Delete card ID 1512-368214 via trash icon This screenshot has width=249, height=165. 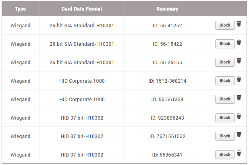[239, 79]
